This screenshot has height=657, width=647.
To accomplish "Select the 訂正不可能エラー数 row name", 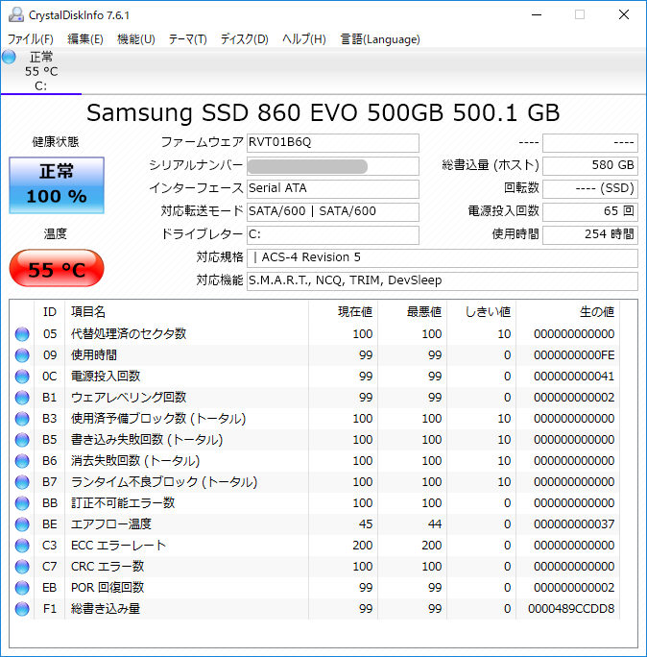I will [123, 502].
